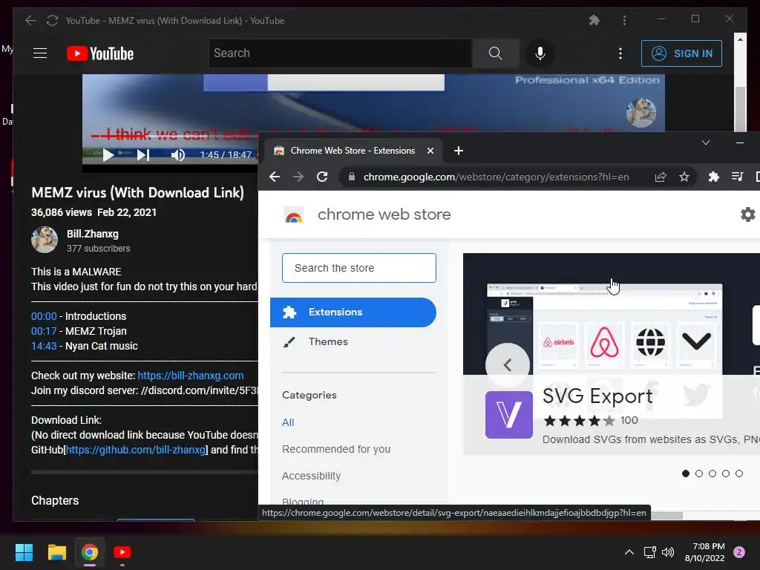The height and width of the screenshot is (570, 760).
Task: Go to previous carousel slide
Action: [x=508, y=365]
